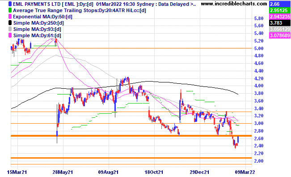The width and height of the screenshot is (291, 177).
Task: Click the 15Mar21 date axis label
Action: 17,172
